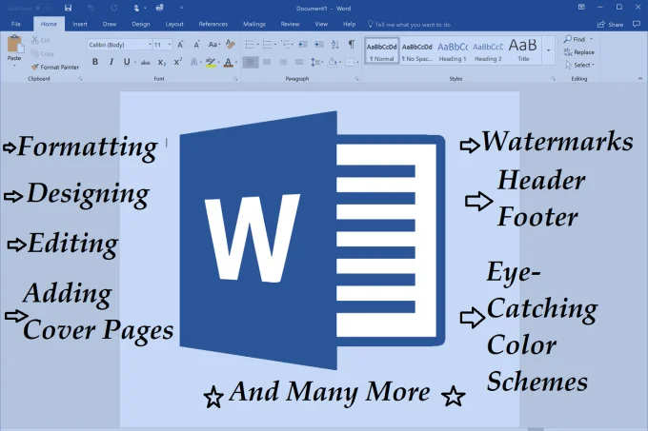Image resolution: width=648 pixels, height=431 pixels.
Task: Apply the red Font Color
Action: [x=228, y=63]
